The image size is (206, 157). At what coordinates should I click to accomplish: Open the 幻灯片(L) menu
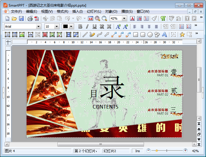coord(94,12)
